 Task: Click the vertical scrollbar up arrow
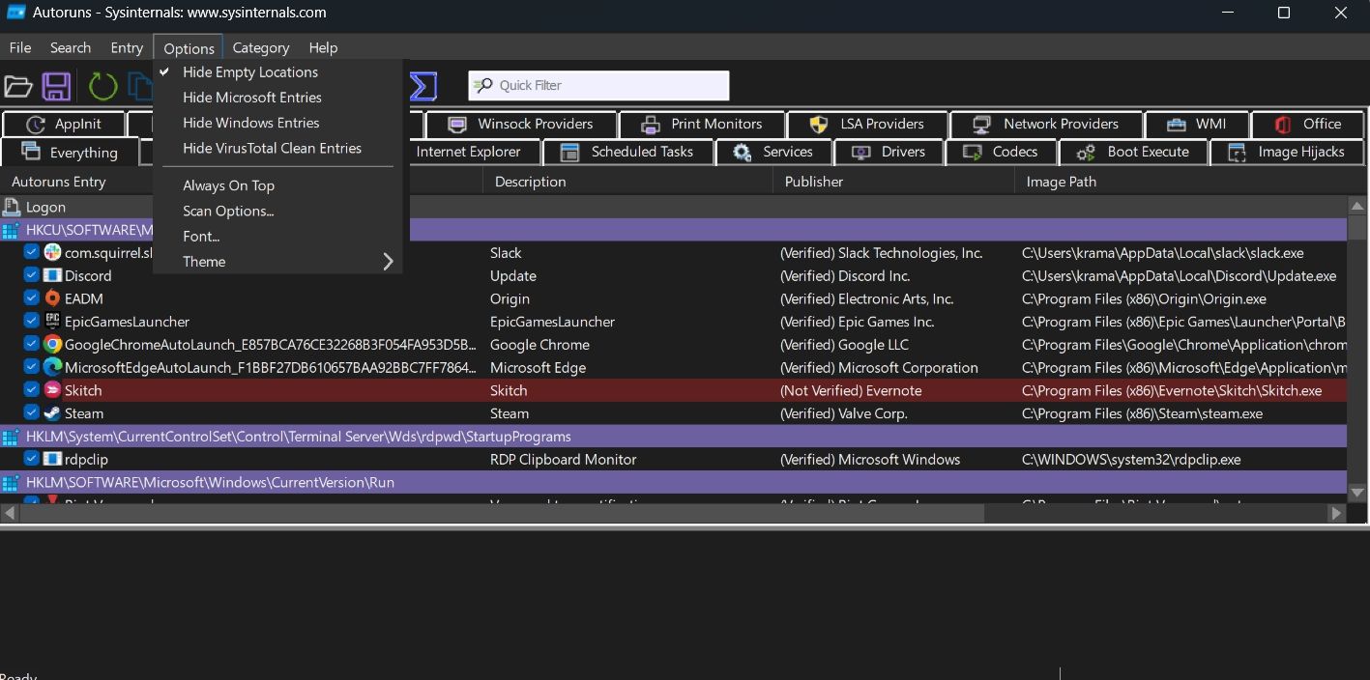click(1356, 206)
